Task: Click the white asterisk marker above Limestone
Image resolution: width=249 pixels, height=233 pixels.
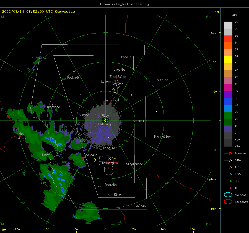Action: click(x=52, y=104)
